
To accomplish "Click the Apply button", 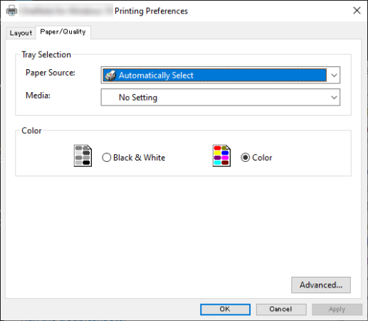I will point(337,310).
